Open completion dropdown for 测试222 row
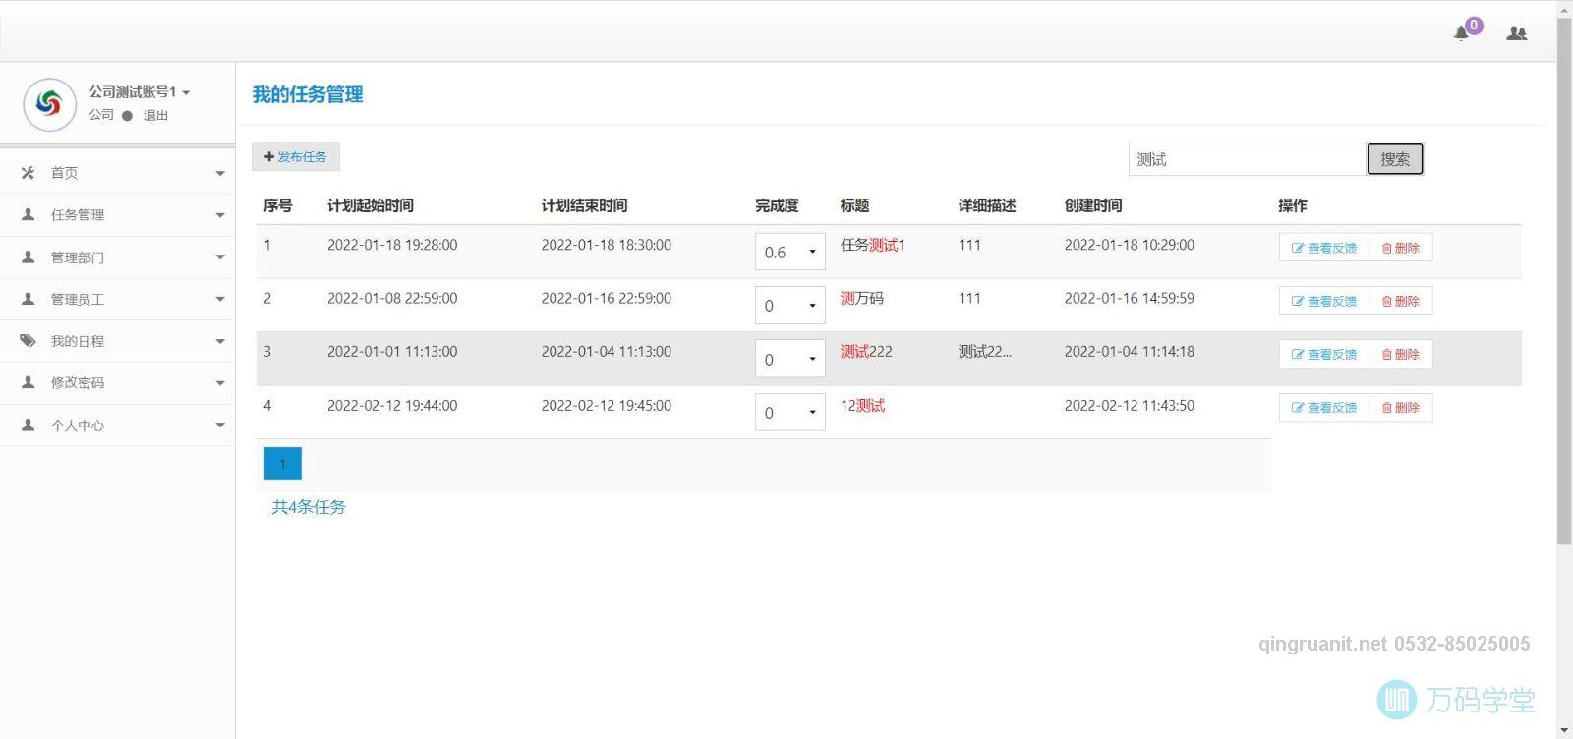 pyautogui.click(x=789, y=359)
